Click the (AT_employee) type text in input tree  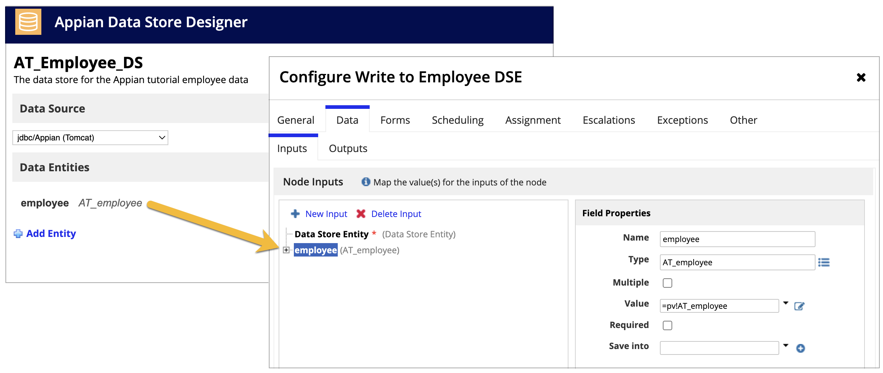point(370,250)
